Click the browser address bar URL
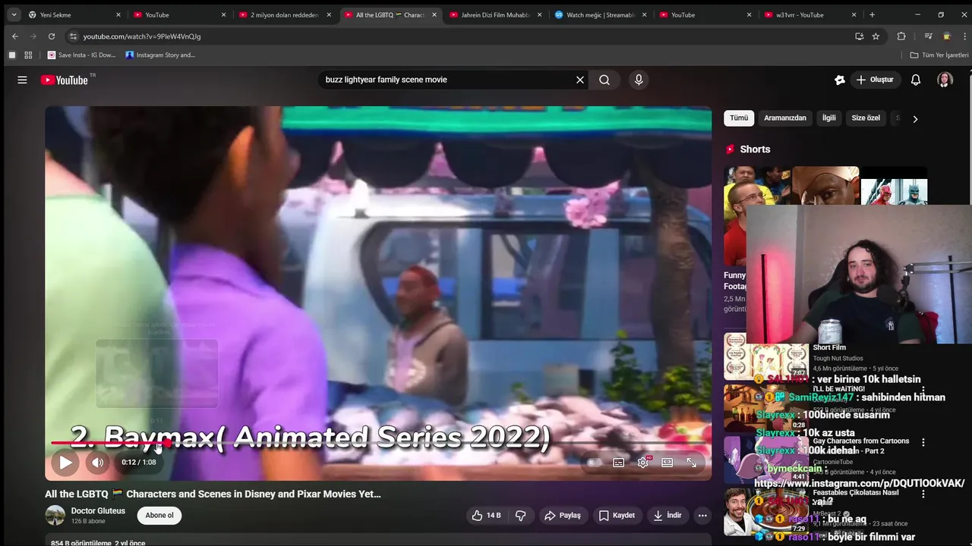Viewport: 972px width, 546px height. click(142, 36)
